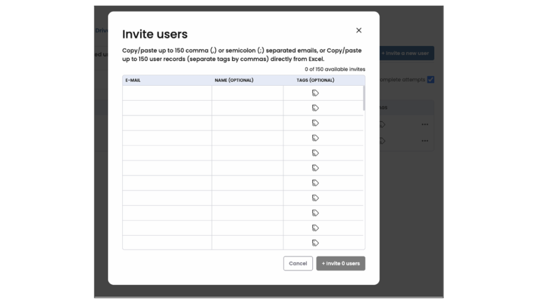
Task: Click the tag icon in the ninth row
Action: [x=315, y=213]
